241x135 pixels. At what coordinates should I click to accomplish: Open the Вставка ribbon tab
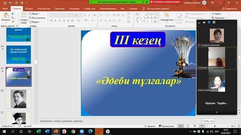point(29,8)
